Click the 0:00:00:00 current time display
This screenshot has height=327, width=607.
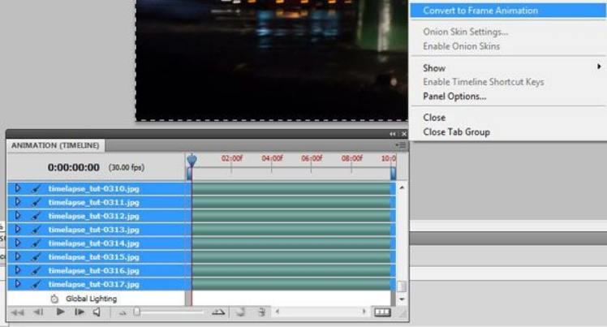click(x=74, y=167)
